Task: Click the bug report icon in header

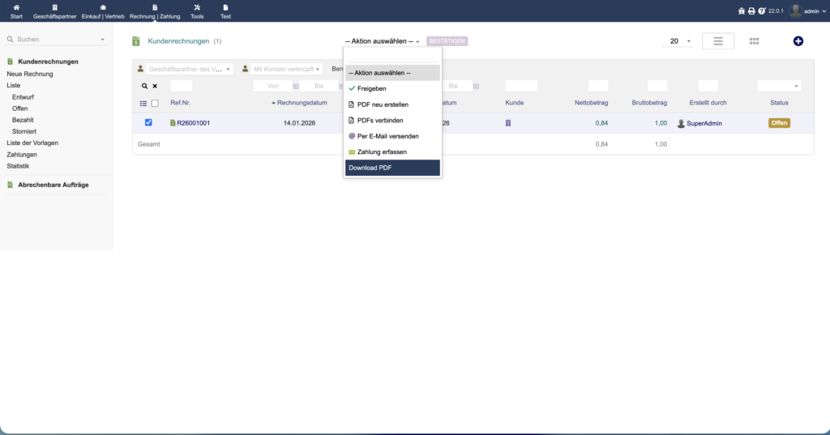Action: coord(741,11)
